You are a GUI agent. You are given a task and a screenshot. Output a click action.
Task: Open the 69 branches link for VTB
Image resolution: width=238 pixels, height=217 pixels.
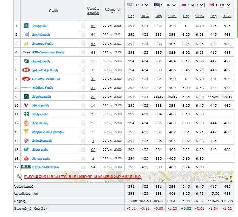tap(93, 52)
